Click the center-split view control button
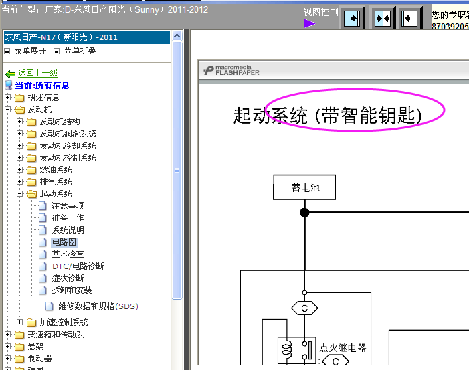This screenshot has width=469, height=370. click(x=383, y=19)
